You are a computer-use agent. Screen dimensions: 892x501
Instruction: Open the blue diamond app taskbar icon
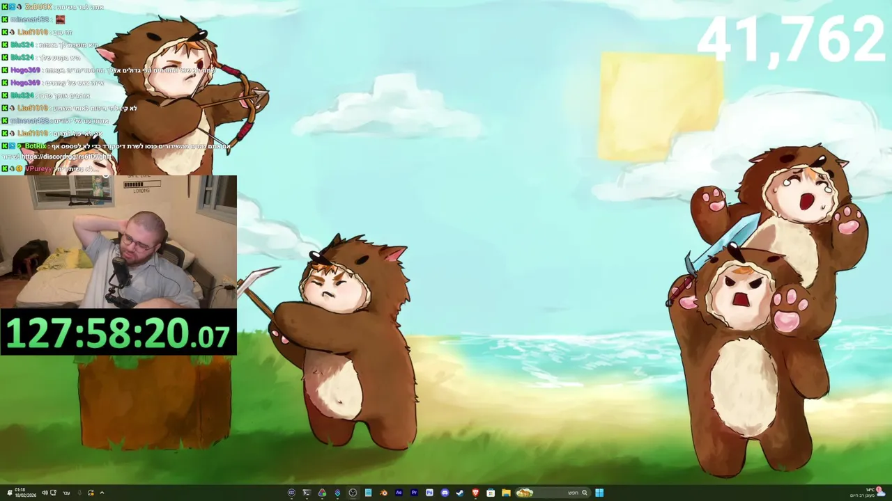click(337, 493)
